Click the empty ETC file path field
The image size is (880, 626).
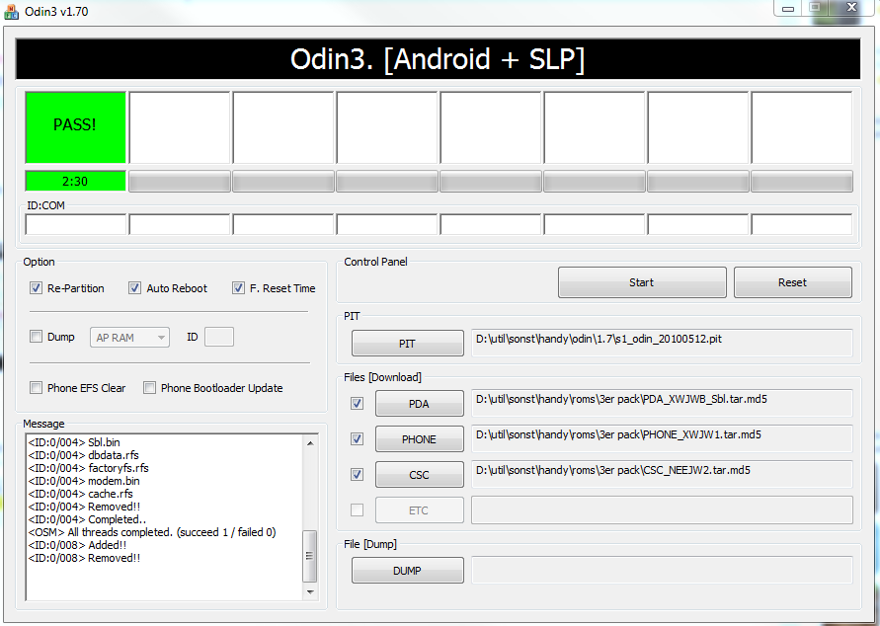(x=662, y=509)
